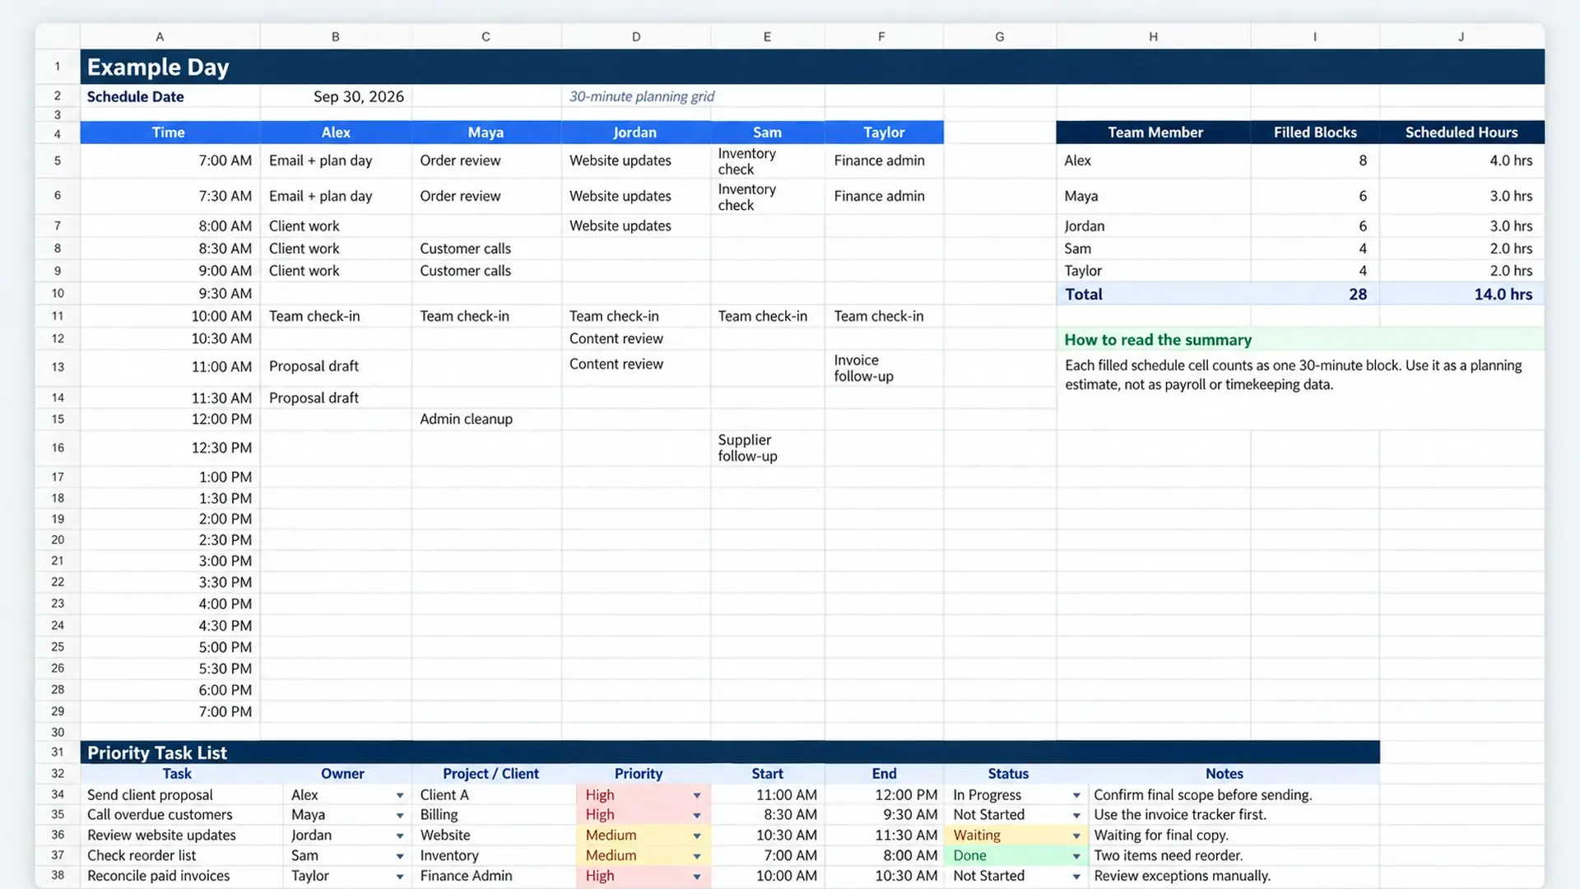Viewport: 1580px width, 889px height.
Task: Select End time 12:00 PM cell
Action: point(884,795)
